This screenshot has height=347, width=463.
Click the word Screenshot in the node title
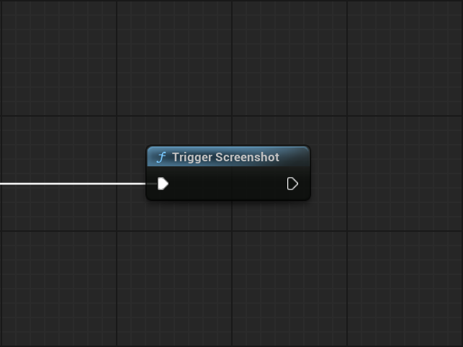[247, 157]
